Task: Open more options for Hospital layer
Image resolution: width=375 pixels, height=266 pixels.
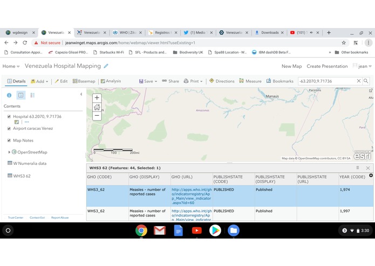Action: (26, 122)
